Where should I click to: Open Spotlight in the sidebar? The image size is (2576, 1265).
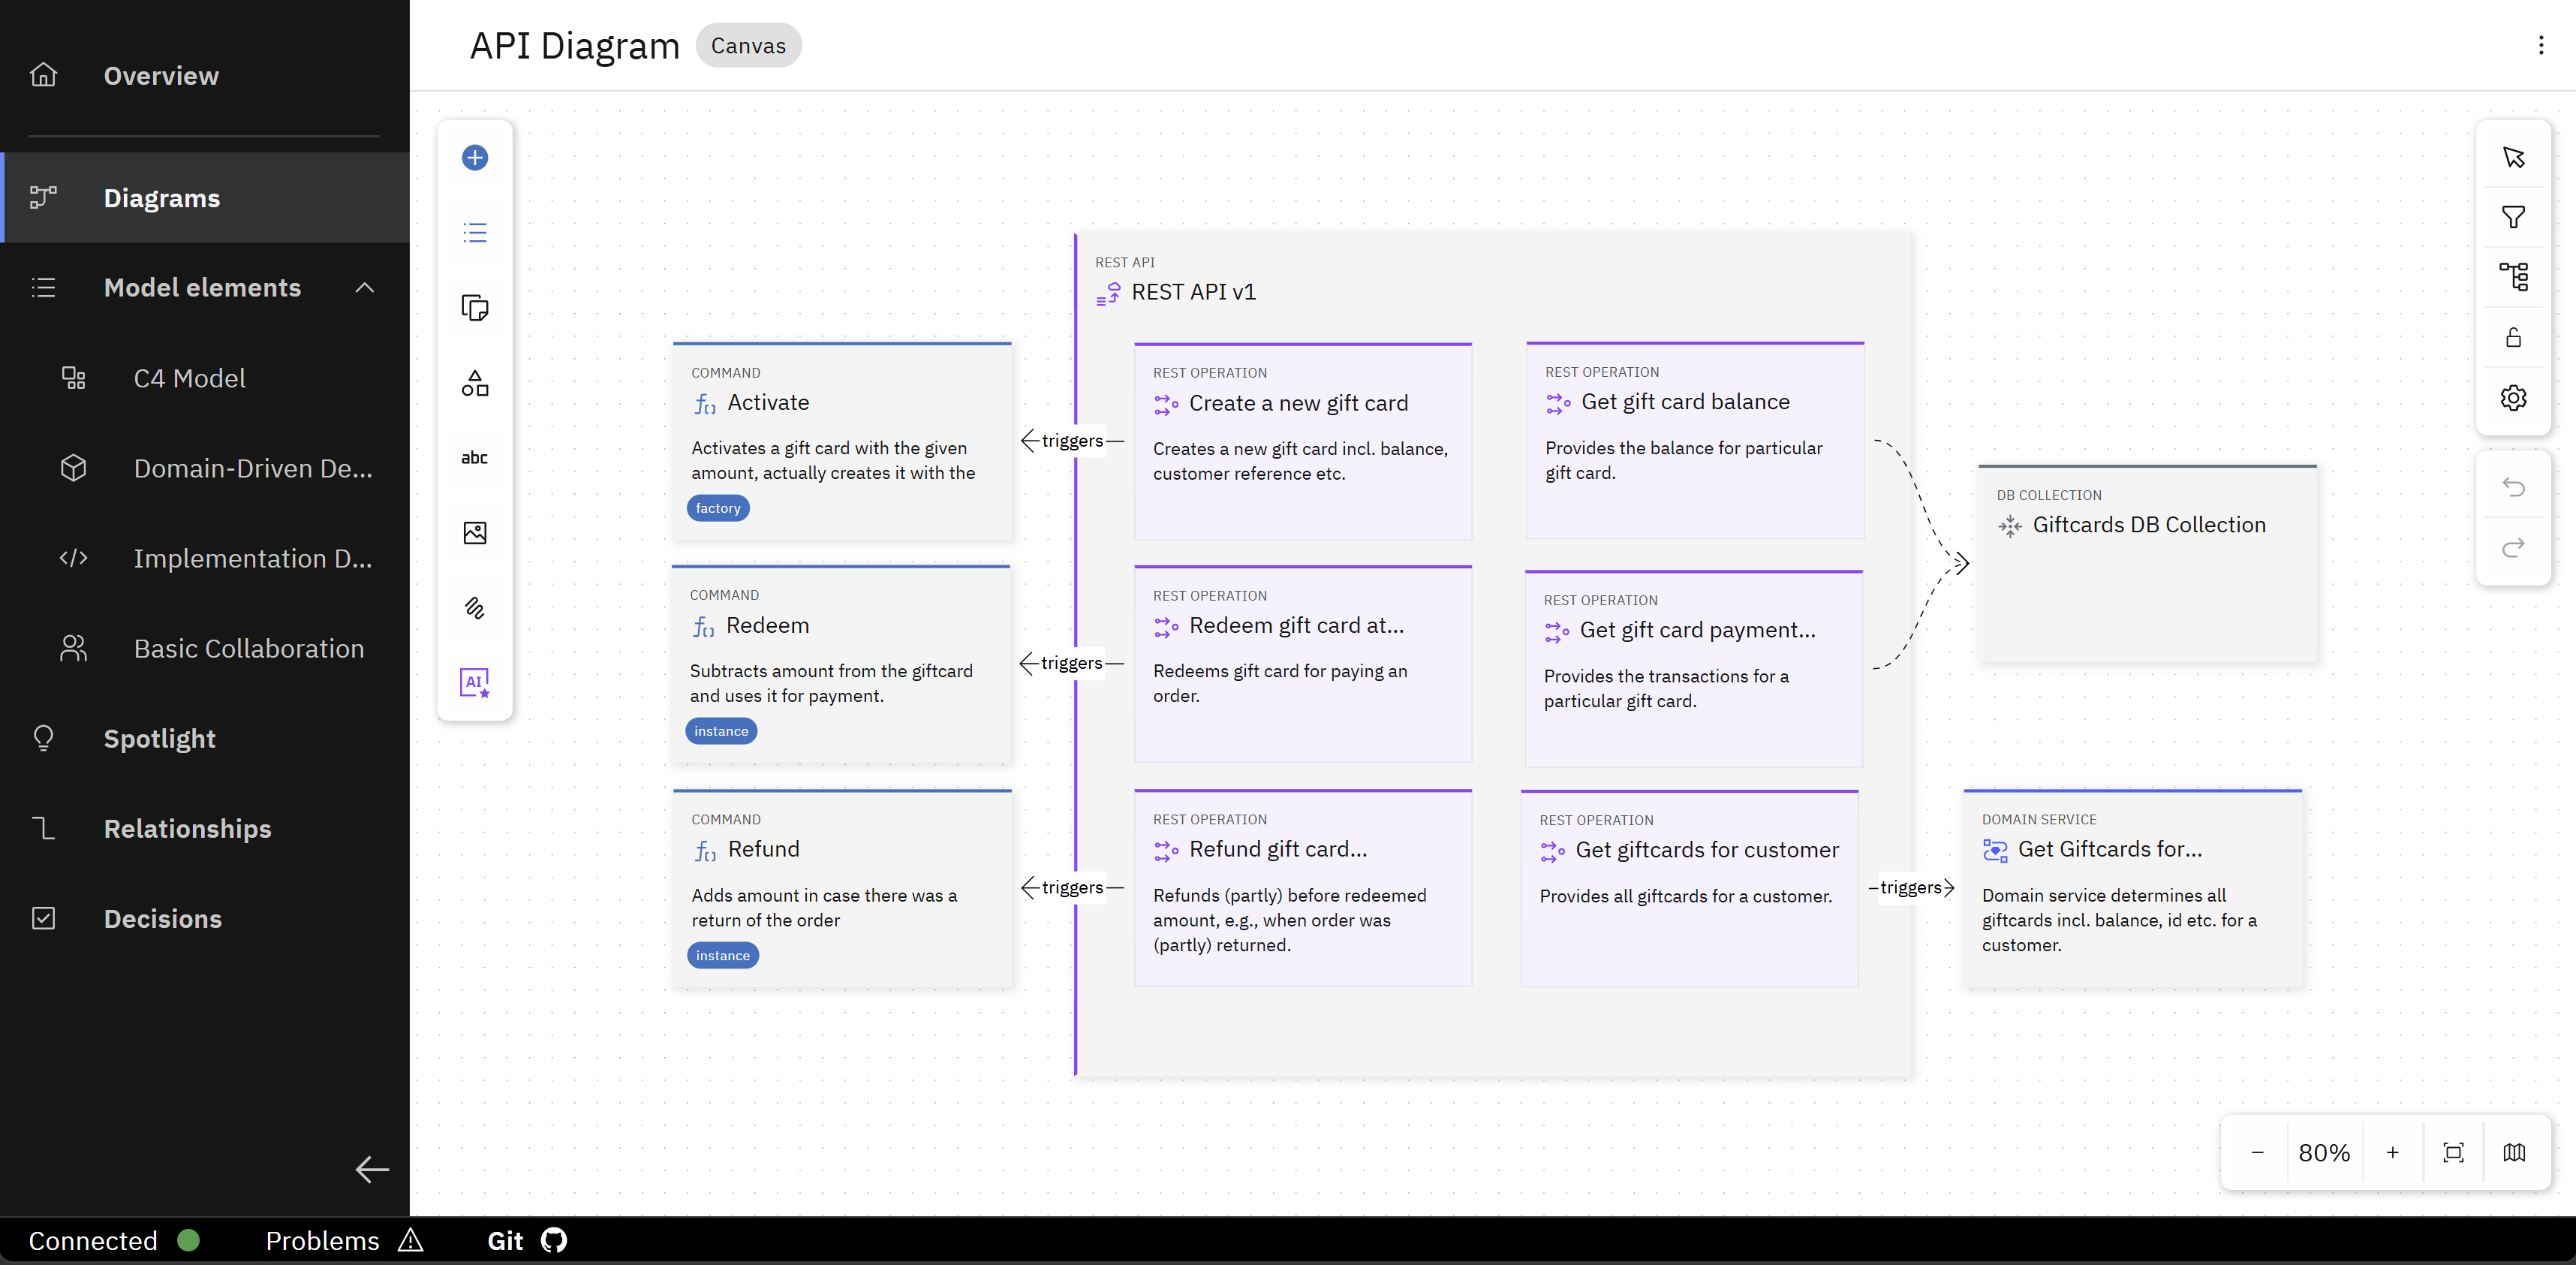pyautogui.click(x=204, y=738)
